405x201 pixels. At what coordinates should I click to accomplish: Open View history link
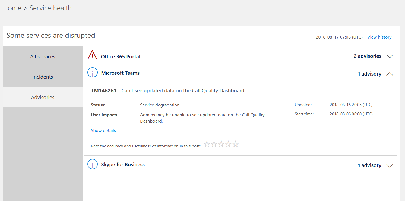[x=379, y=37]
